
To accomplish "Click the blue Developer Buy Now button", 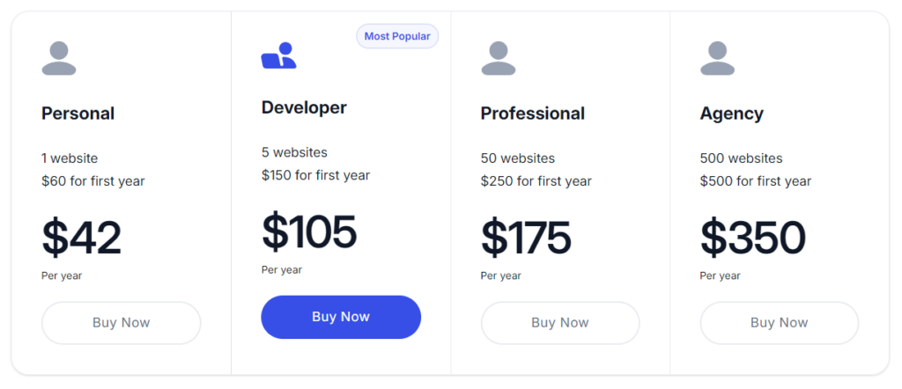I will pos(341,317).
